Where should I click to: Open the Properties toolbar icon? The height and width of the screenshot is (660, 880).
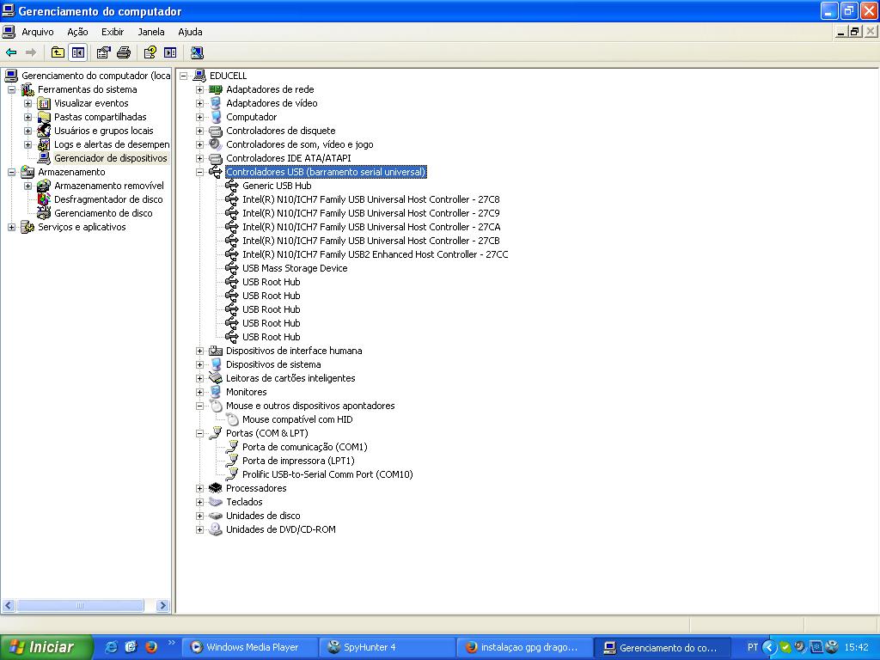[103, 52]
